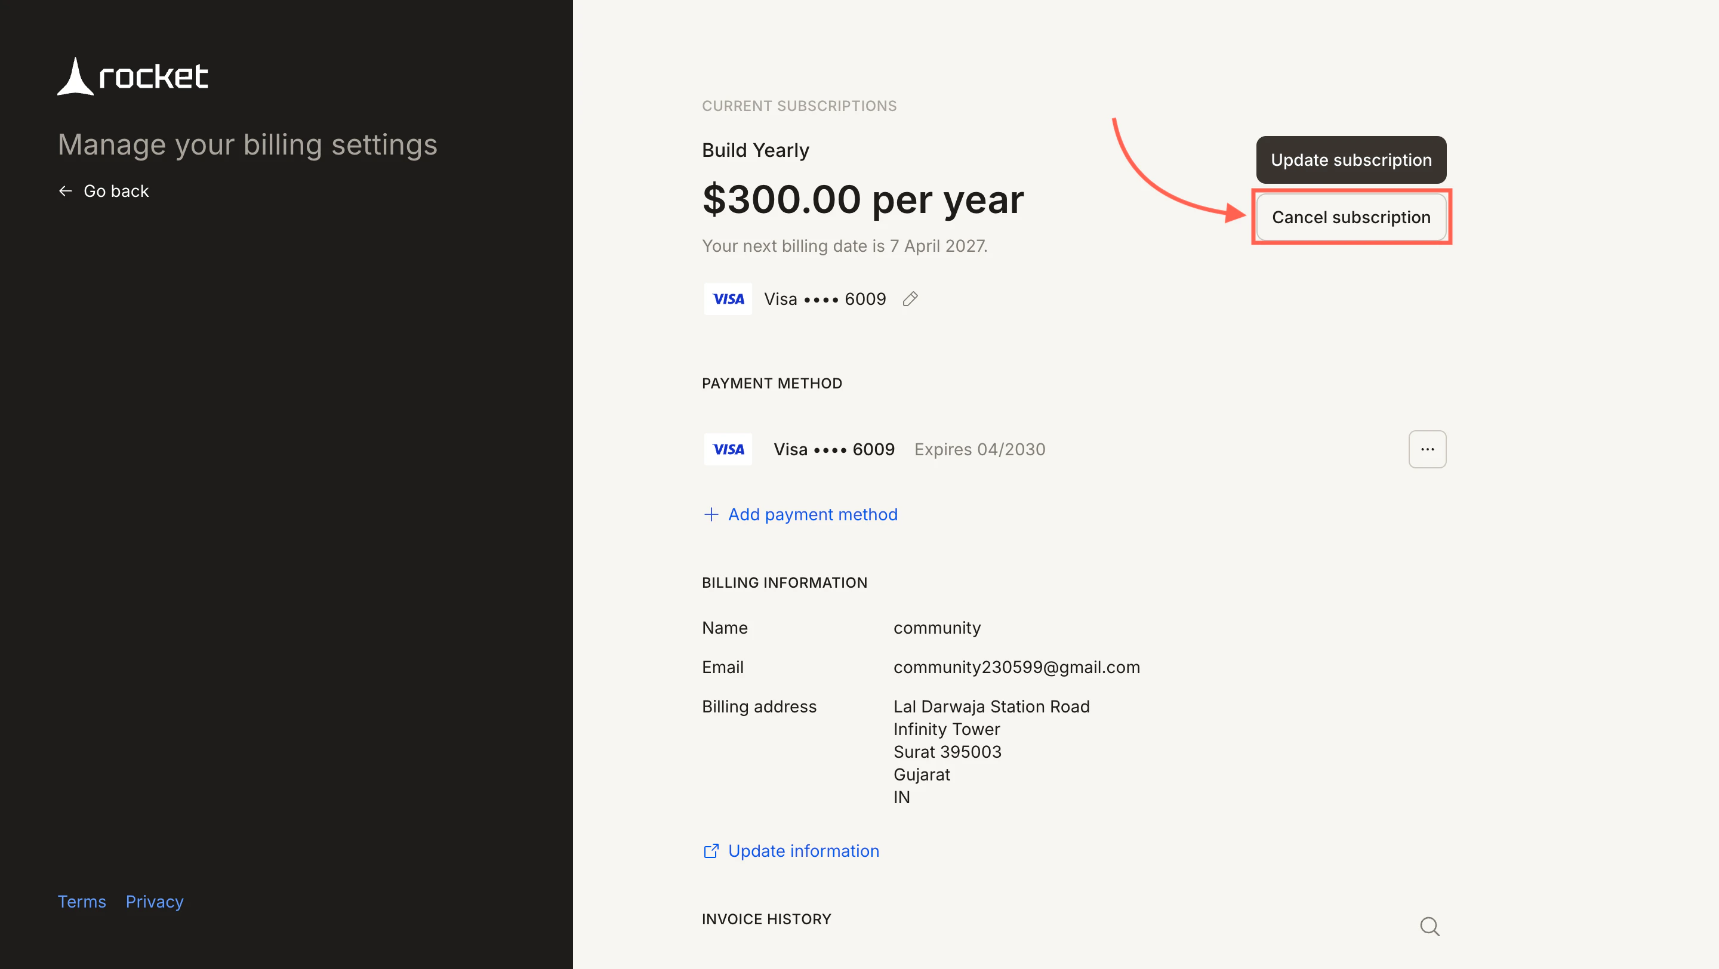Click the external link icon beside Update information
This screenshot has height=969, width=1719.
711,851
